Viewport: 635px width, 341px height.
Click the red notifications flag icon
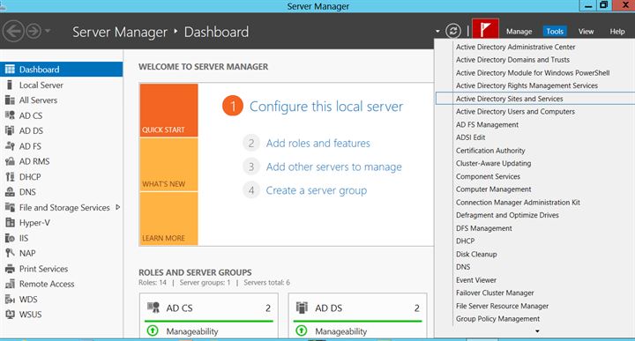coord(485,30)
